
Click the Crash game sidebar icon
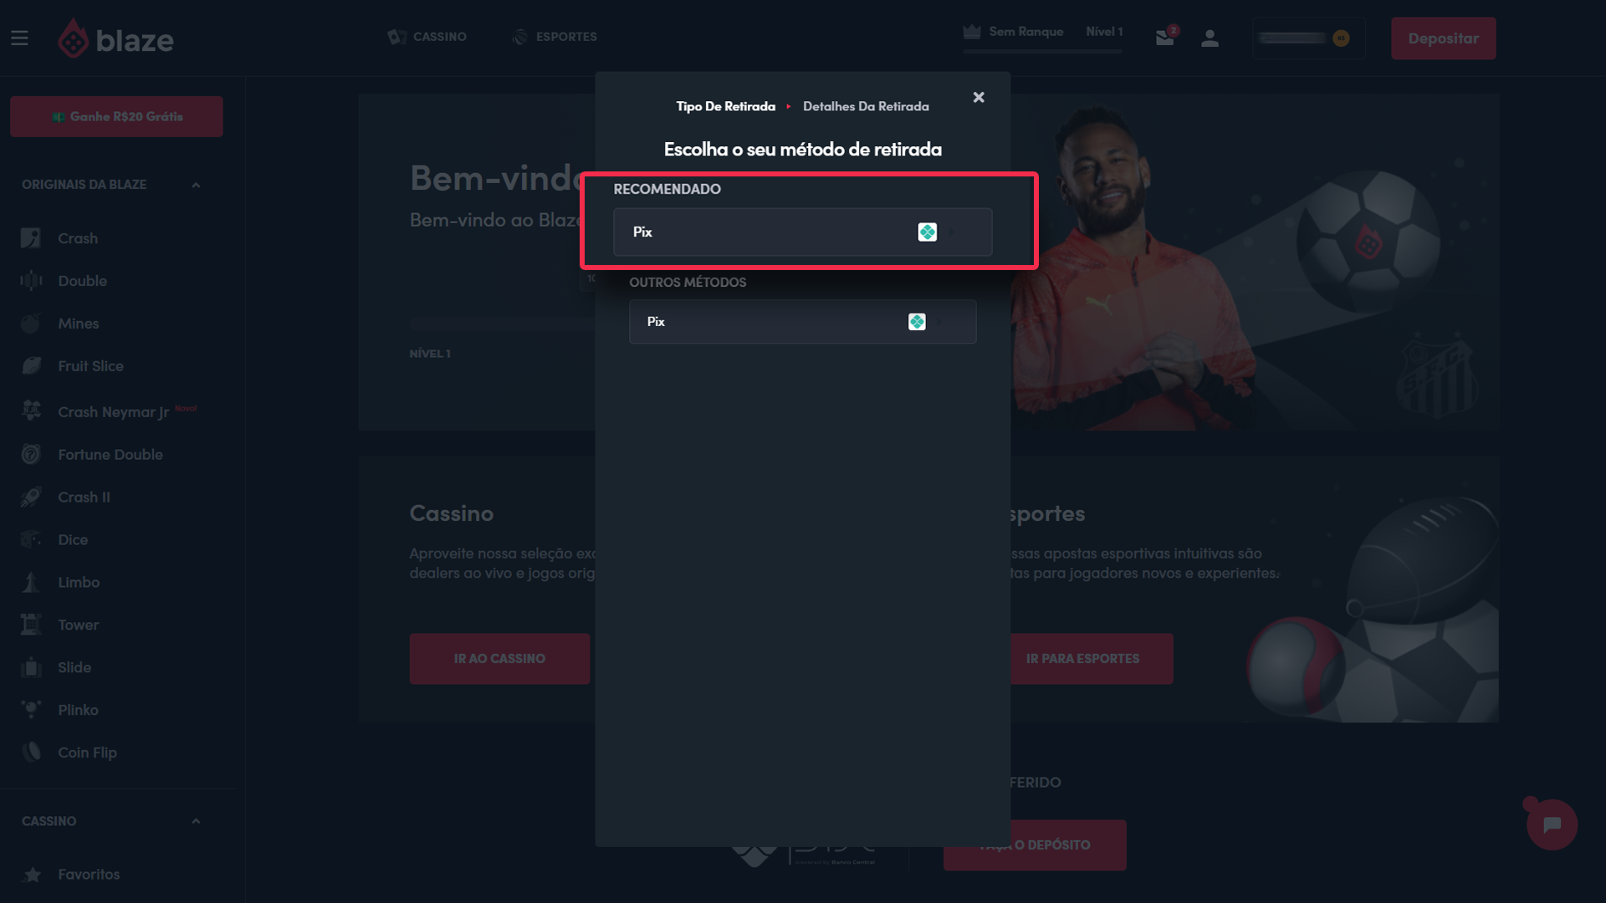pos(30,237)
